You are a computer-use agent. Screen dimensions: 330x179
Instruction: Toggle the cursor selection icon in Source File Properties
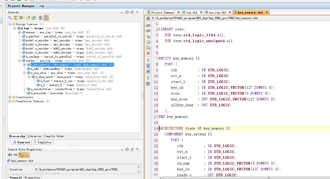point(27,155)
